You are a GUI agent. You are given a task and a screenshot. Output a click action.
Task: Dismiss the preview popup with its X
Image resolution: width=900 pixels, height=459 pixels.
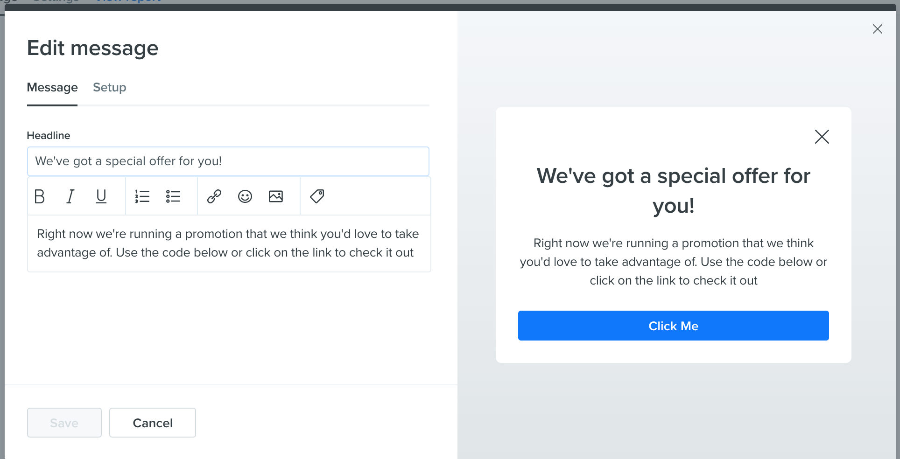tap(822, 137)
